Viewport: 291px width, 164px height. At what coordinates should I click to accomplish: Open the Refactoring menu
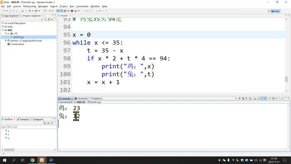(x=29, y=6)
